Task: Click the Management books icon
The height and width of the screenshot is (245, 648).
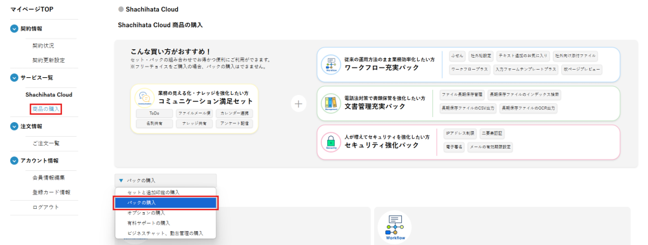Action: pyautogui.click(x=331, y=103)
